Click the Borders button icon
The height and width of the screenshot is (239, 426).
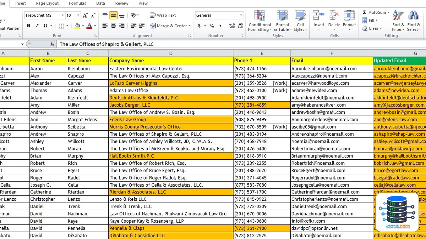61,26
